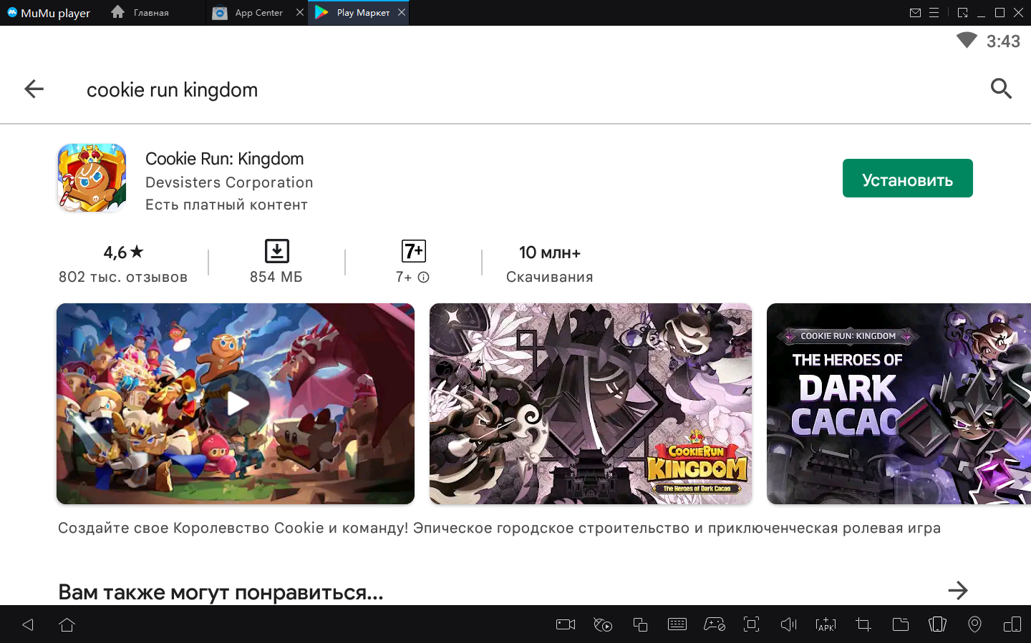Open the MuMu mail messages icon
Viewport: 1031px width, 643px height.
pos(915,13)
